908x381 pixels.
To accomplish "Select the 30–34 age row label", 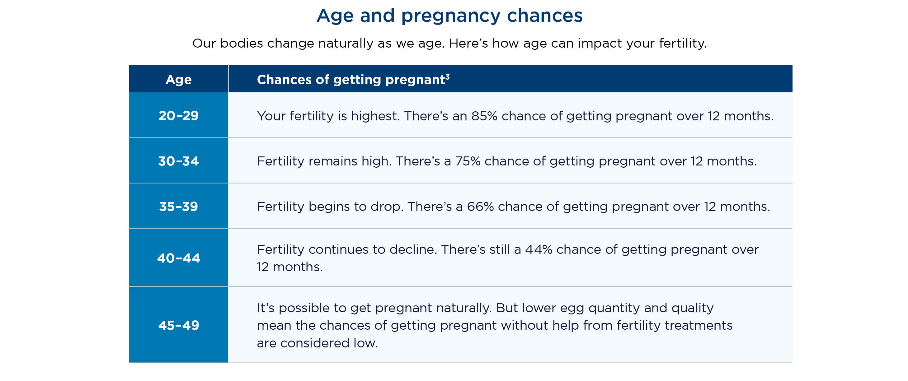I will pyautogui.click(x=179, y=161).
